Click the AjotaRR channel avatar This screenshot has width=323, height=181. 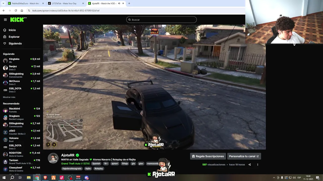click(53, 158)
